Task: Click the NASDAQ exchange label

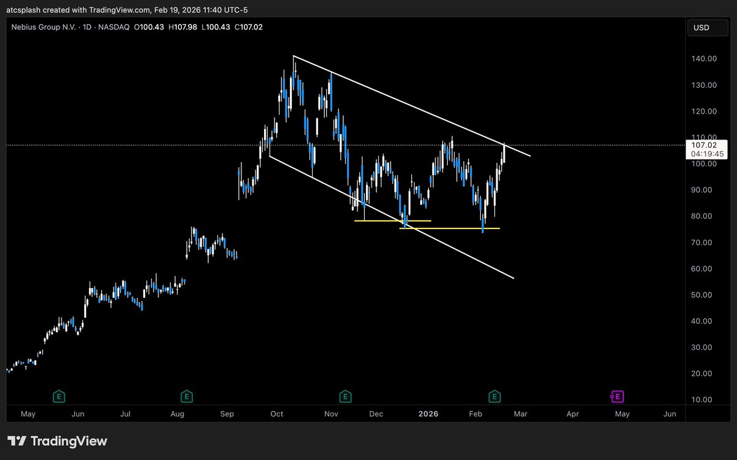Action: [x=114, y=27]
